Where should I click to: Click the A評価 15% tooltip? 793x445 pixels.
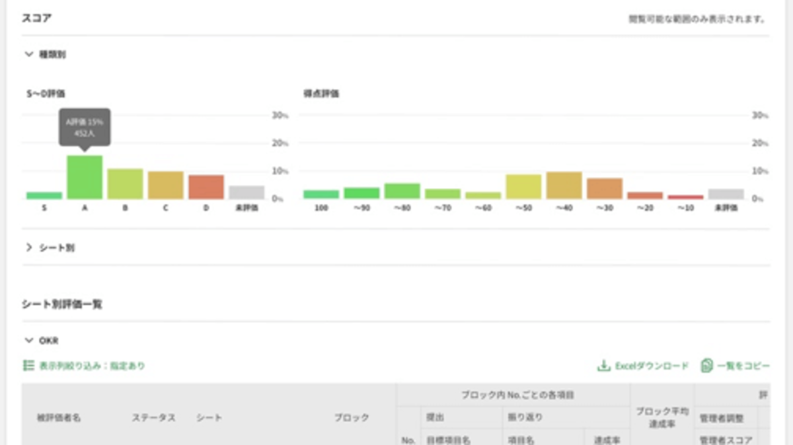tap(85, 127)
